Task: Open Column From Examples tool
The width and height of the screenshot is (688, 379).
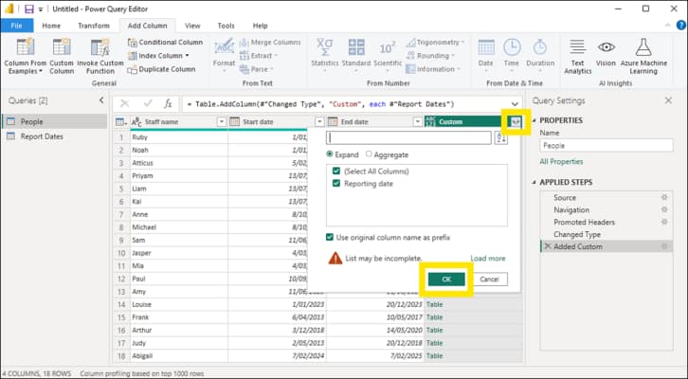Action: (25, 56)
